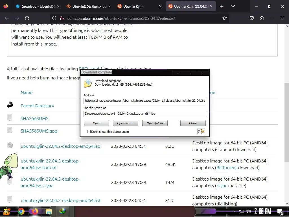This screenshot has height=217, width=289.
Task: Click file icon beside SHA256SUMS.gpg
Action: [x=9, y=130]
